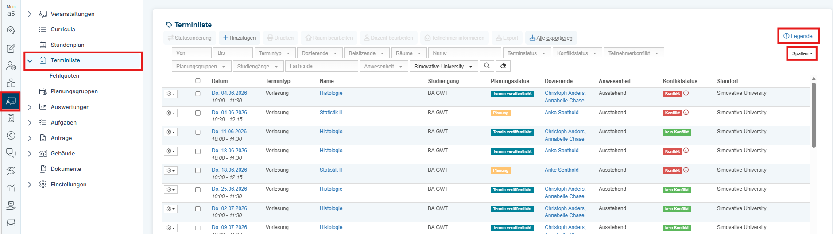This screenshot has height=234, width=833.
Task: Open the chat bubbles icon in the left rail
Action: point(11,153)
